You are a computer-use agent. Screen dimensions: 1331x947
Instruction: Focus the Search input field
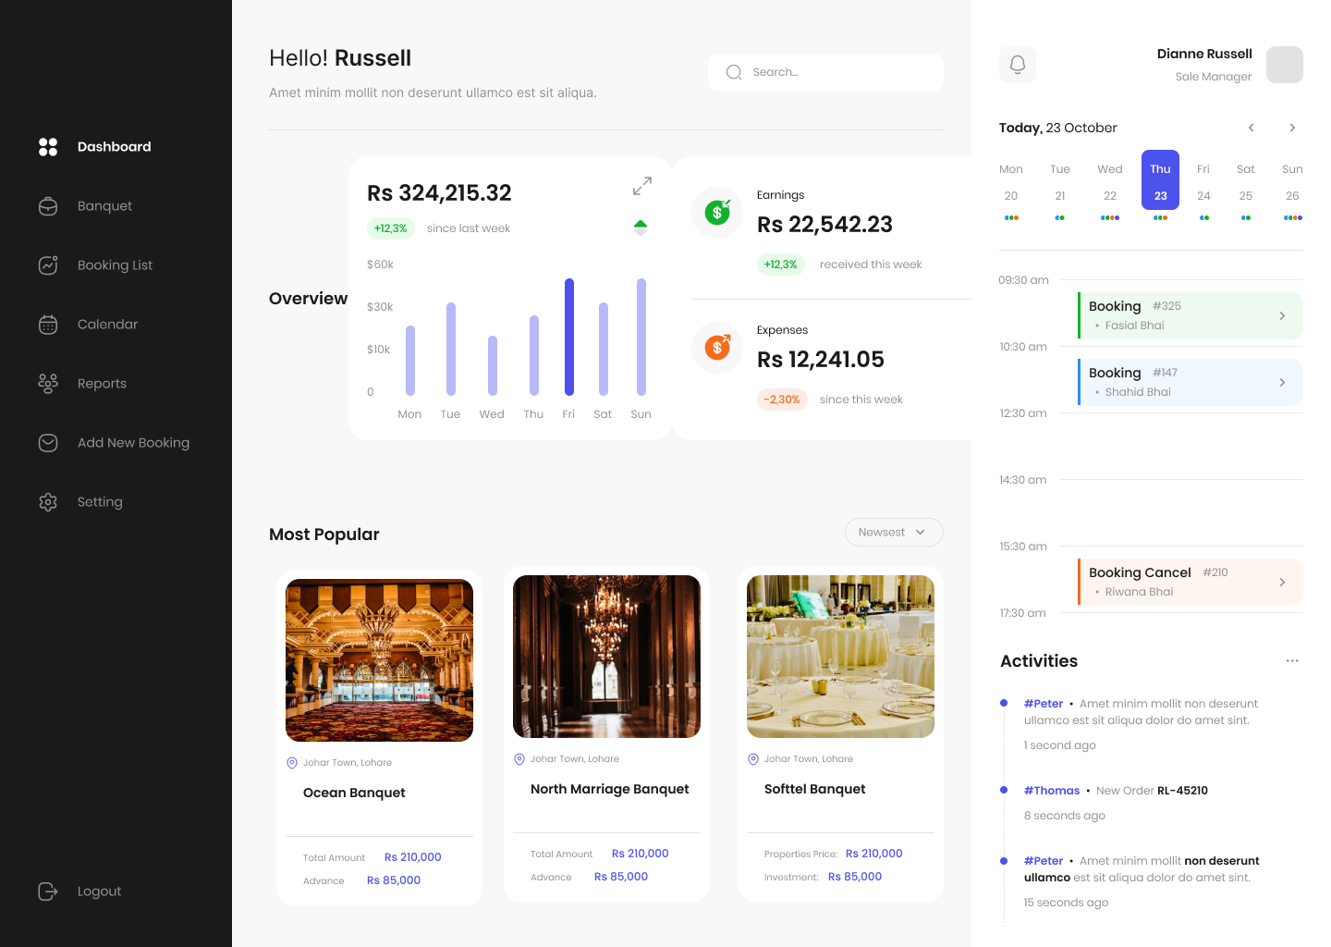click(x=826, y=72)
